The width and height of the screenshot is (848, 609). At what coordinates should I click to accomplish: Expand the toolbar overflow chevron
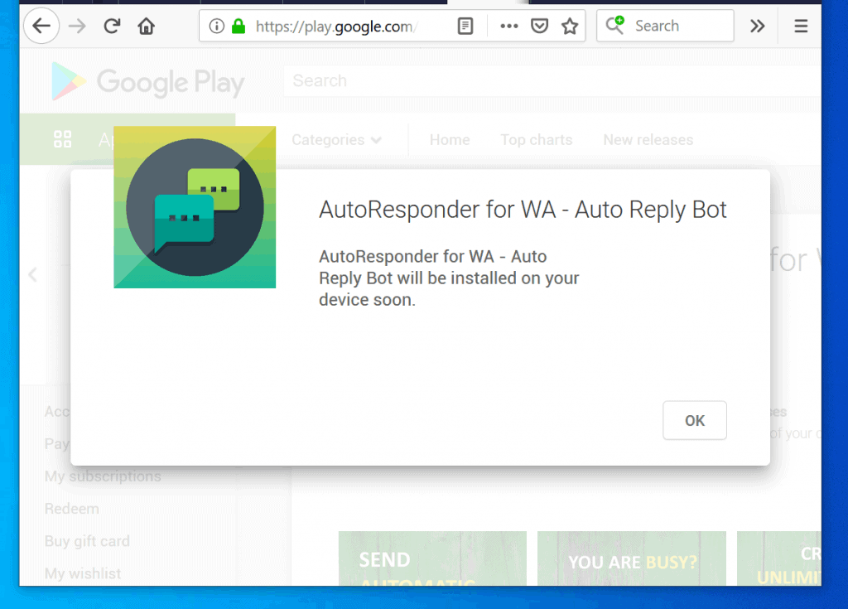[757, 26]
